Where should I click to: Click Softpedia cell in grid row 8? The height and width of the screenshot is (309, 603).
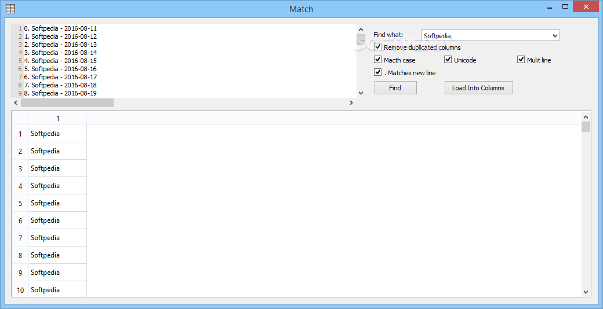[x=57, y=255]
